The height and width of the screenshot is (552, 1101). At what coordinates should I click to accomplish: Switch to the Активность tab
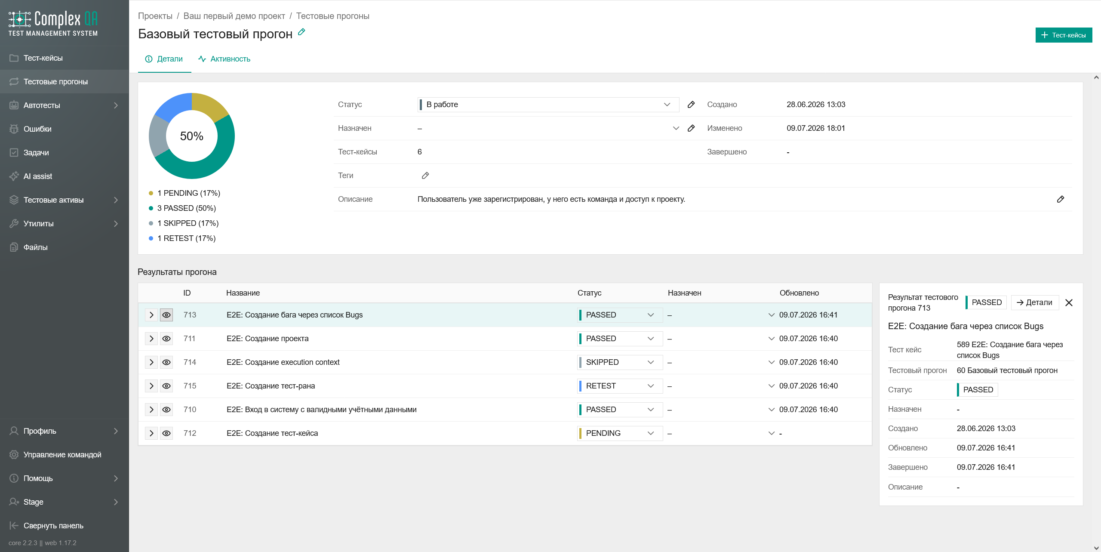(225, 59)
